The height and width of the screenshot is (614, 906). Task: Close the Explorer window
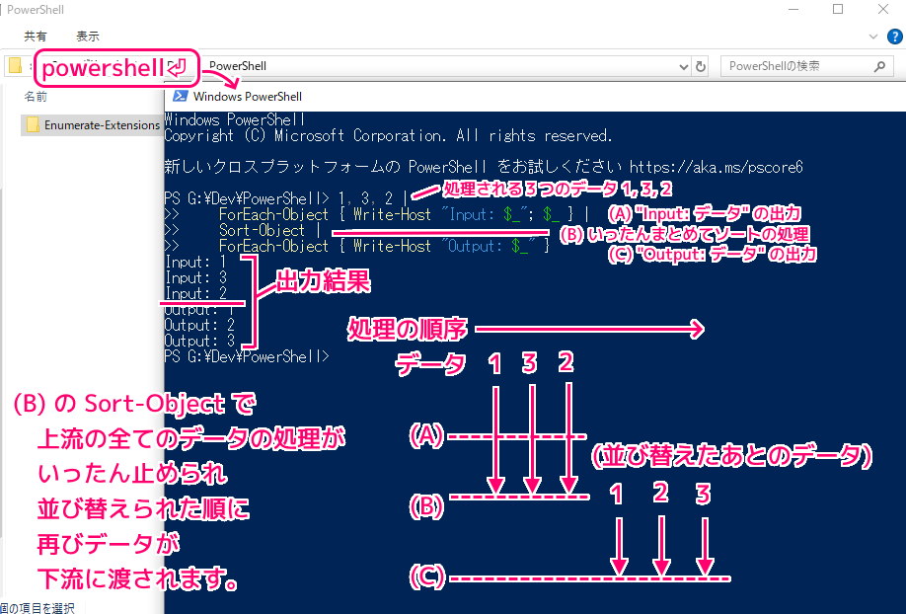coord(883,10)
